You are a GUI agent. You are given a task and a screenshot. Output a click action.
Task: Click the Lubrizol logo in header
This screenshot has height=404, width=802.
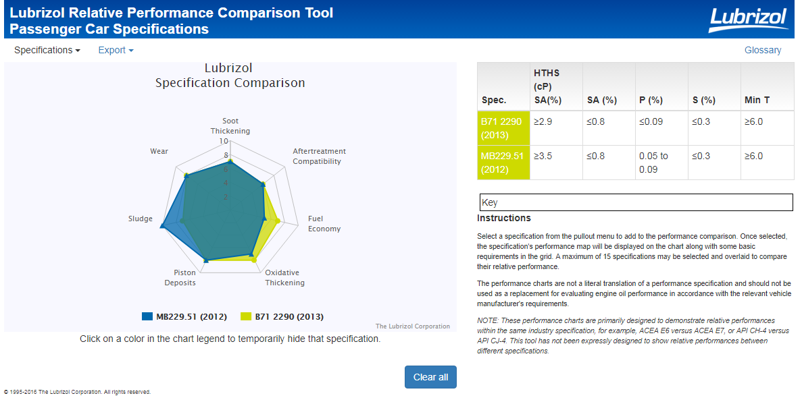[748, 19]
